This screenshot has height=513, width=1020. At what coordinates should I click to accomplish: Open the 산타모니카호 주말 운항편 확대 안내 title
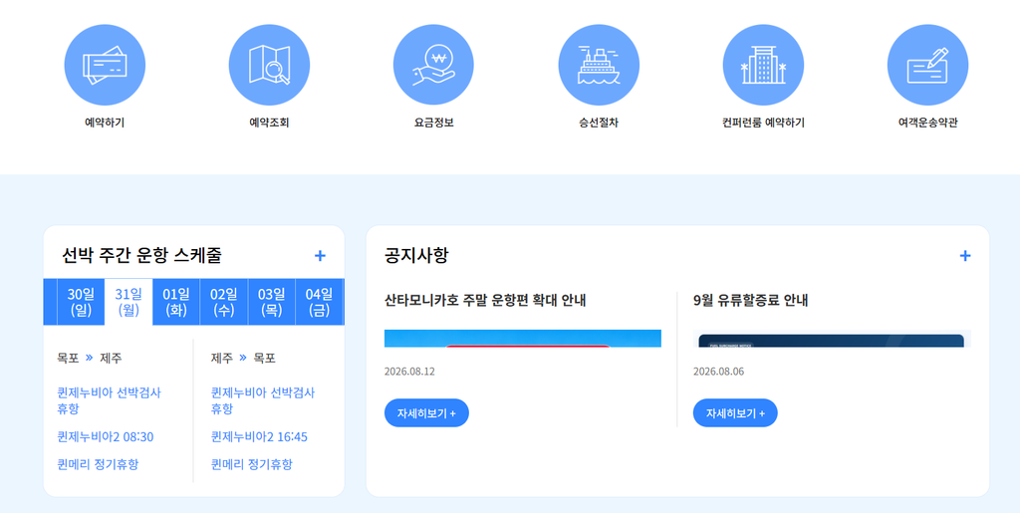(485, 301)
